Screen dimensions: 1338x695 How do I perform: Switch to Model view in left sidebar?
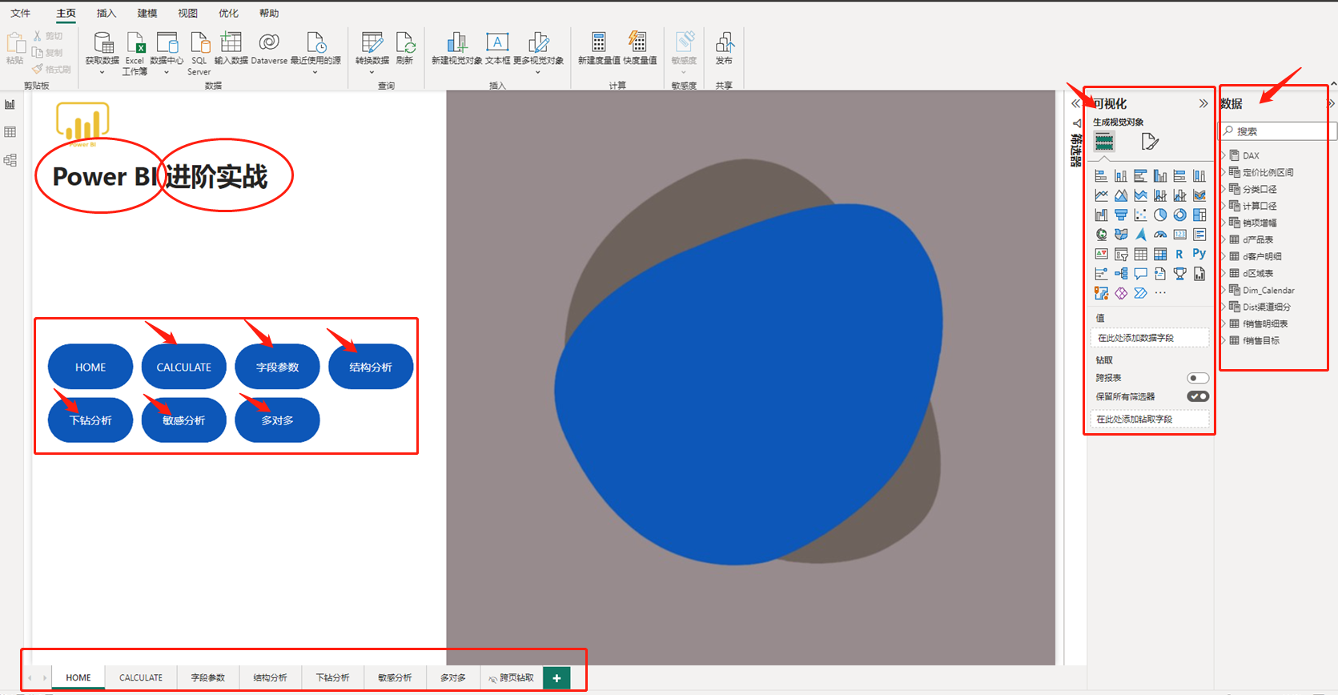coord(10,160)
